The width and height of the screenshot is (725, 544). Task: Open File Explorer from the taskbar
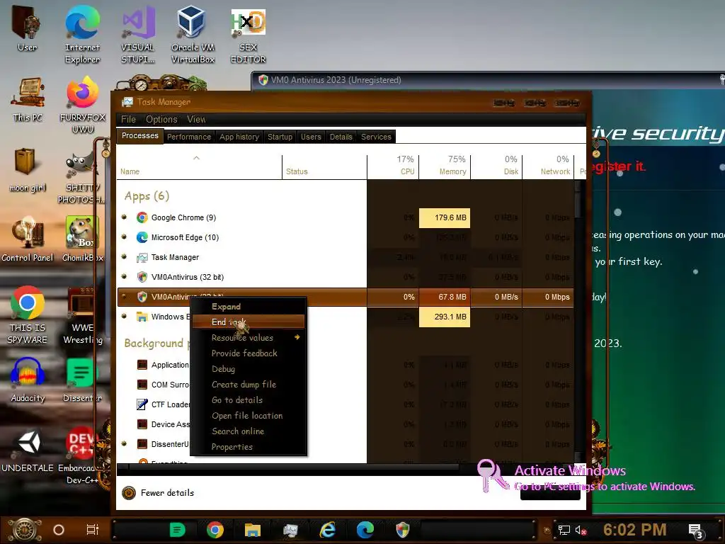[x=253, y=530]
